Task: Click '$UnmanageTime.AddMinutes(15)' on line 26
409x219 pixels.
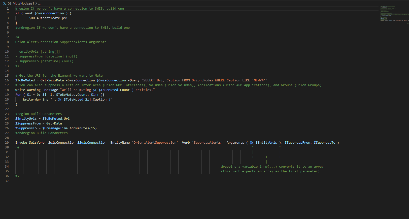Action: pyautogui.click(x=70, y=128)
